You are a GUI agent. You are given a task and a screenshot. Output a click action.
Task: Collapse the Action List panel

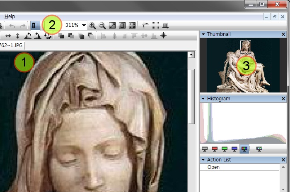click(x=203, y=160)
